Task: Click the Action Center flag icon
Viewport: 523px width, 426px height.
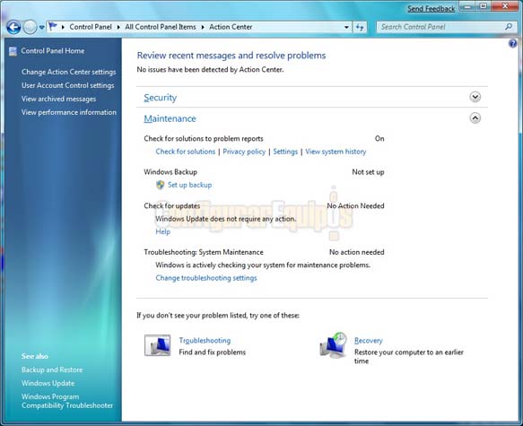Action: [53, 27]
